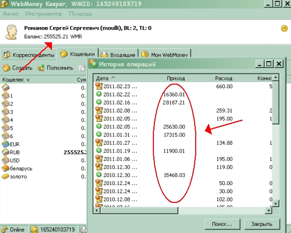This screenshot has height=233, width=291.
Task: Switch to the Корреспонденты tab
Action: point(29,55)
